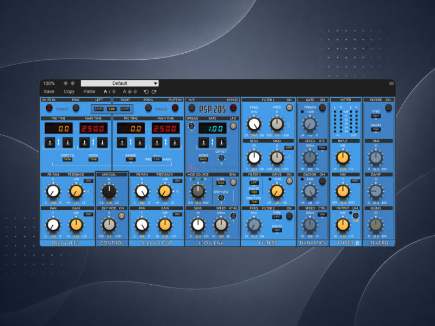Screen dimensions: 435x326
Task: Open Filter 1 DRV TYPE Soft dropdown
Action: tap(254, 202)
